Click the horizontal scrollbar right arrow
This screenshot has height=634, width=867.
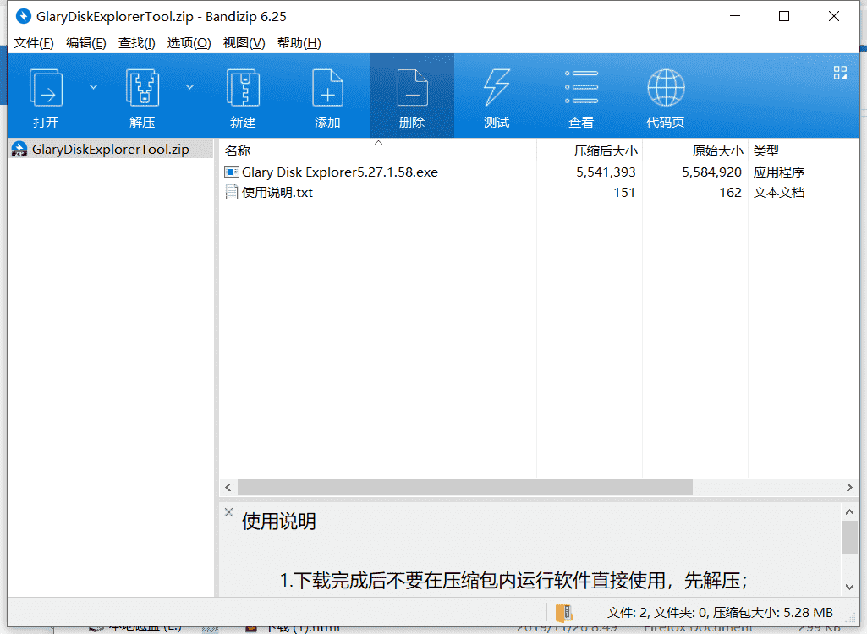point(849,487)
